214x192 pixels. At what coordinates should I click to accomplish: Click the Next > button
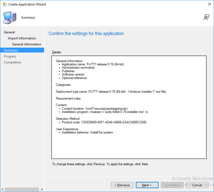click(x=147, y=185)
